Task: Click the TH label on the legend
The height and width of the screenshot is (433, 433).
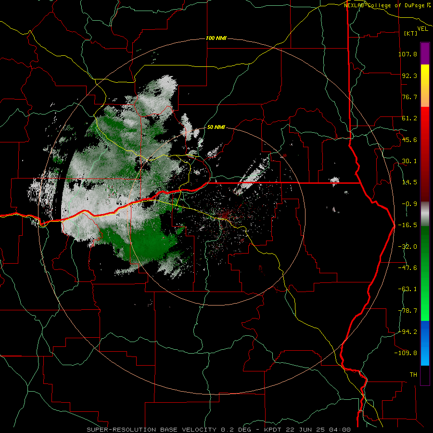Action: [x=413, y=375]
